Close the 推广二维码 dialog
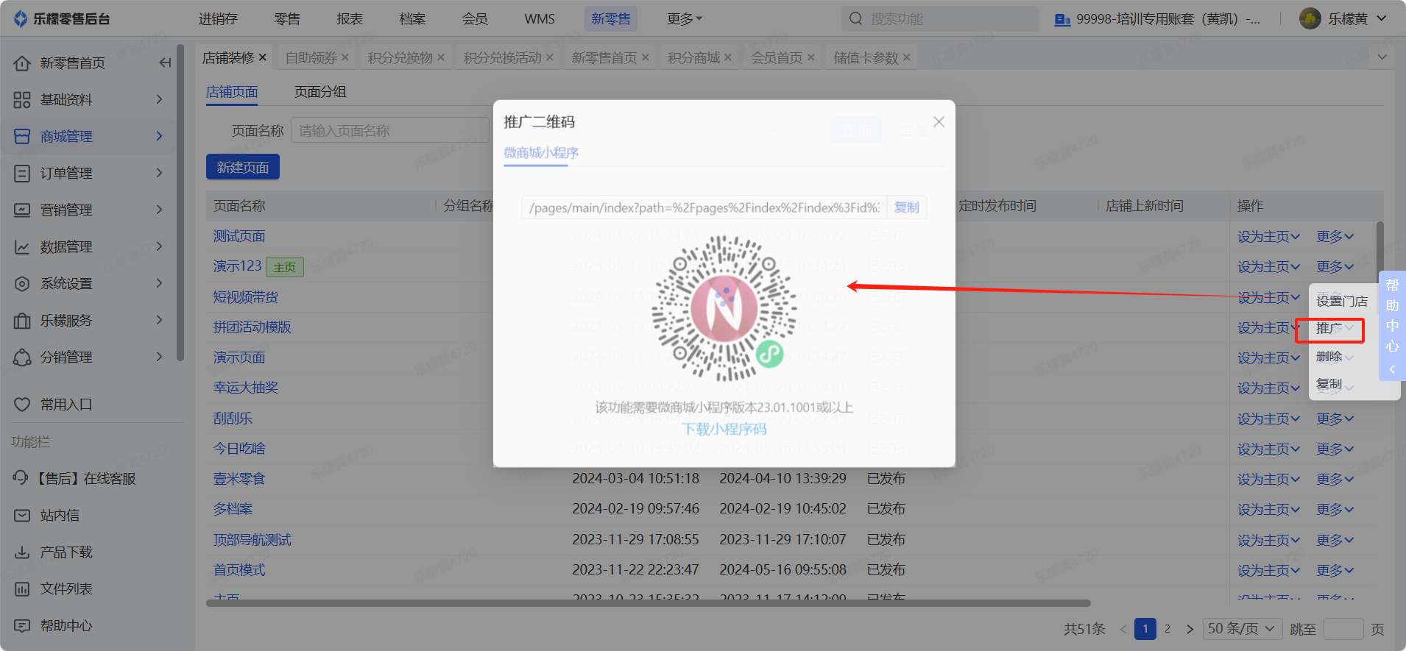 pos(939,121)
